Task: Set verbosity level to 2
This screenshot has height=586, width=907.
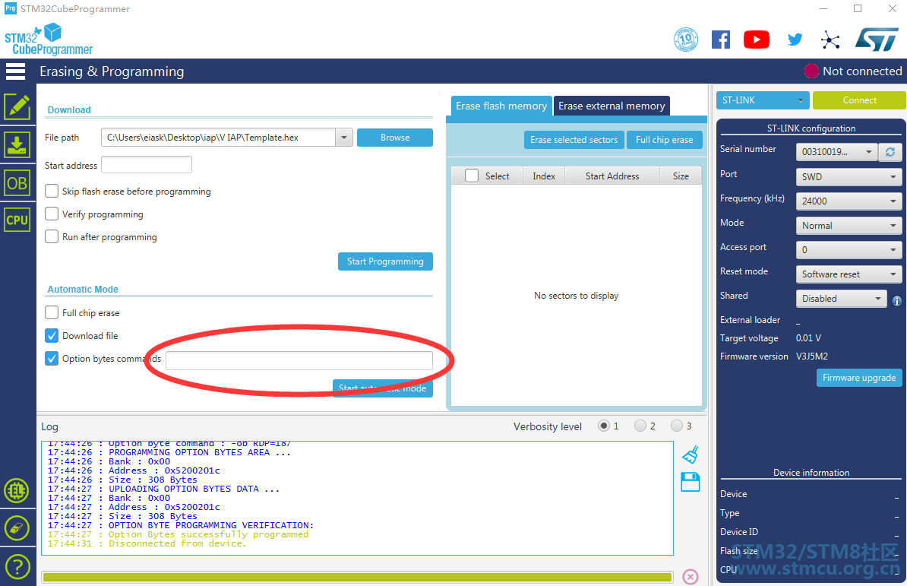Action: click(x=640, y=426)
